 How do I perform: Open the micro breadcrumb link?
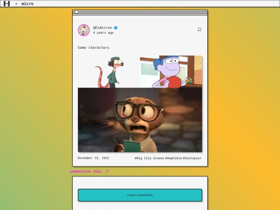[x=27, y=4]
